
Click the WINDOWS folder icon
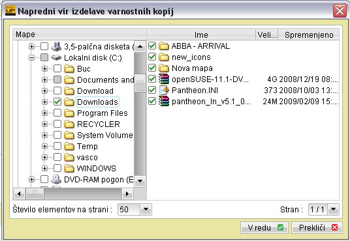[69, 169]
